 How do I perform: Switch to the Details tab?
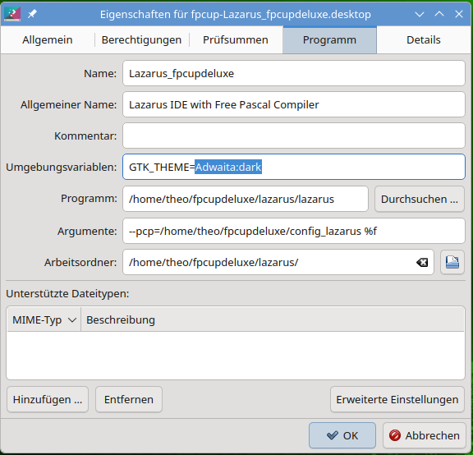point(424,39)
